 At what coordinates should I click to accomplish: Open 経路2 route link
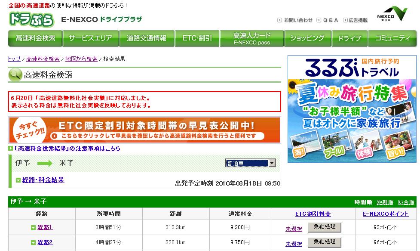tap(45, 242)
